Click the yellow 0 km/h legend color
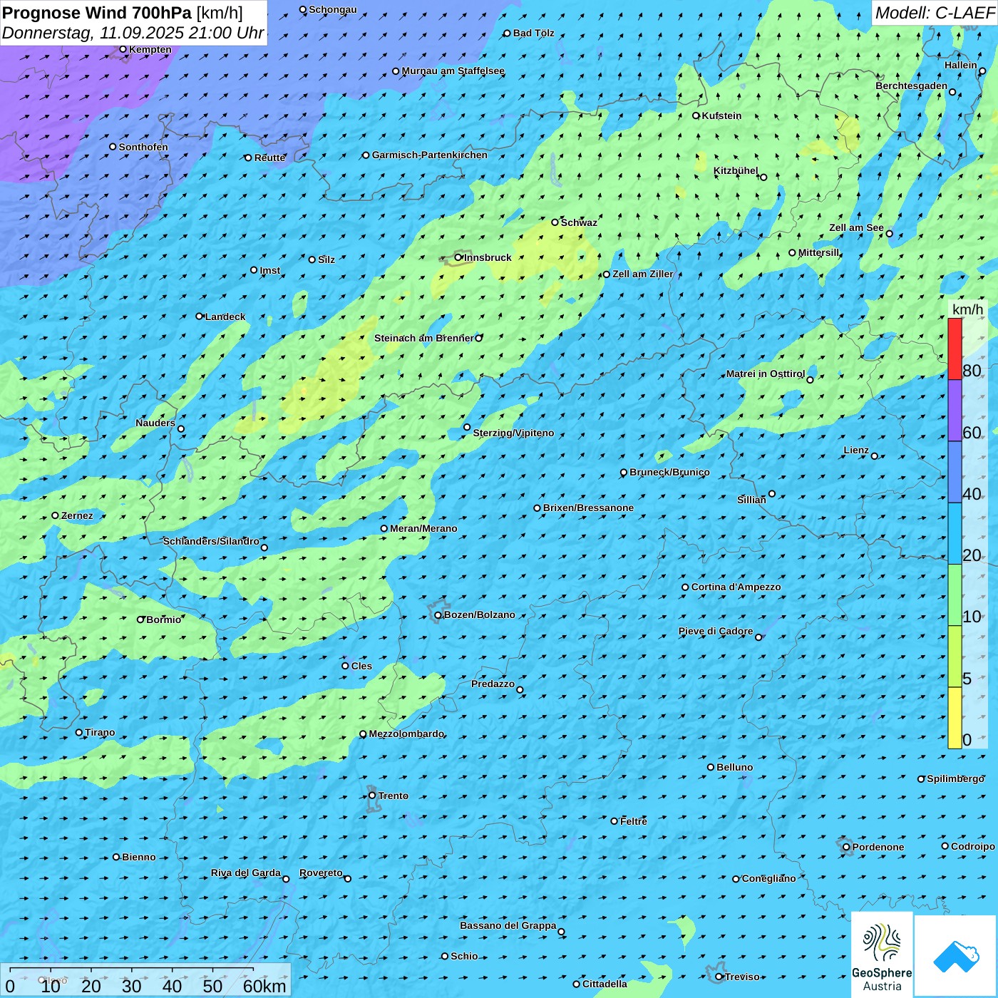This screenshot has width=998, height=998. click(x=955, y=718)
